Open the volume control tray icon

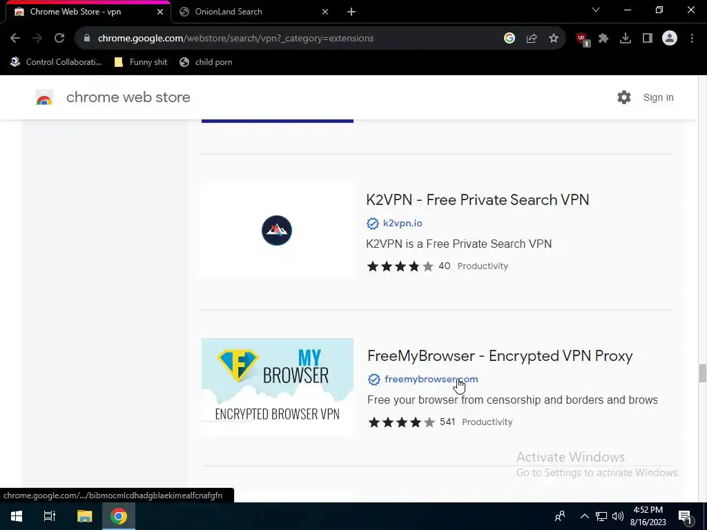point(618,516)
